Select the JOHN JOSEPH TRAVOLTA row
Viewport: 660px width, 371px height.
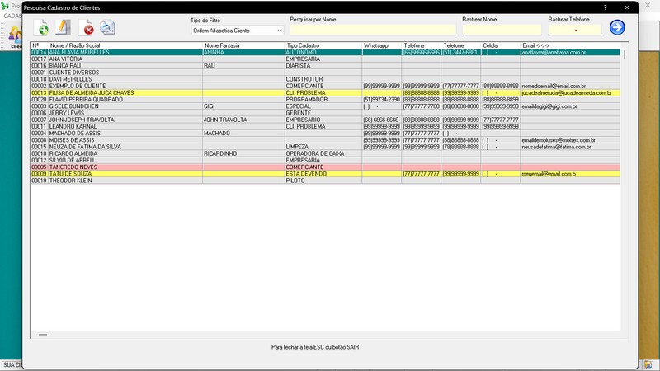click(x=325, y=120)
